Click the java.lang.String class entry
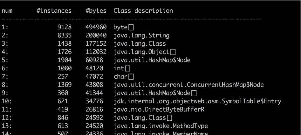 [x=141, y=35]
